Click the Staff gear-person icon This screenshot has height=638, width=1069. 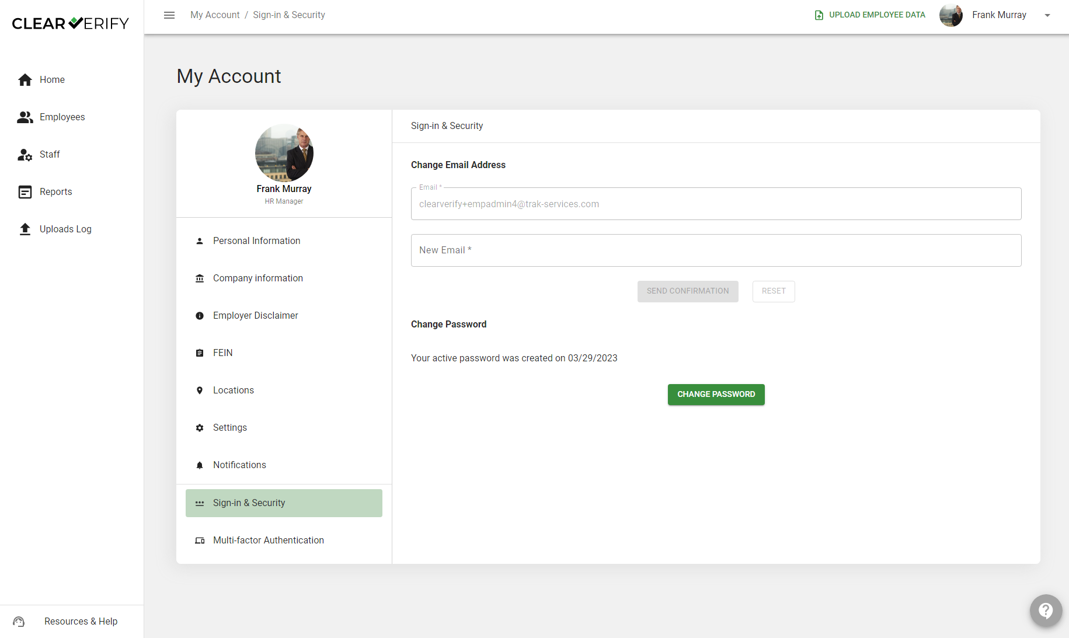click(25, 155)
